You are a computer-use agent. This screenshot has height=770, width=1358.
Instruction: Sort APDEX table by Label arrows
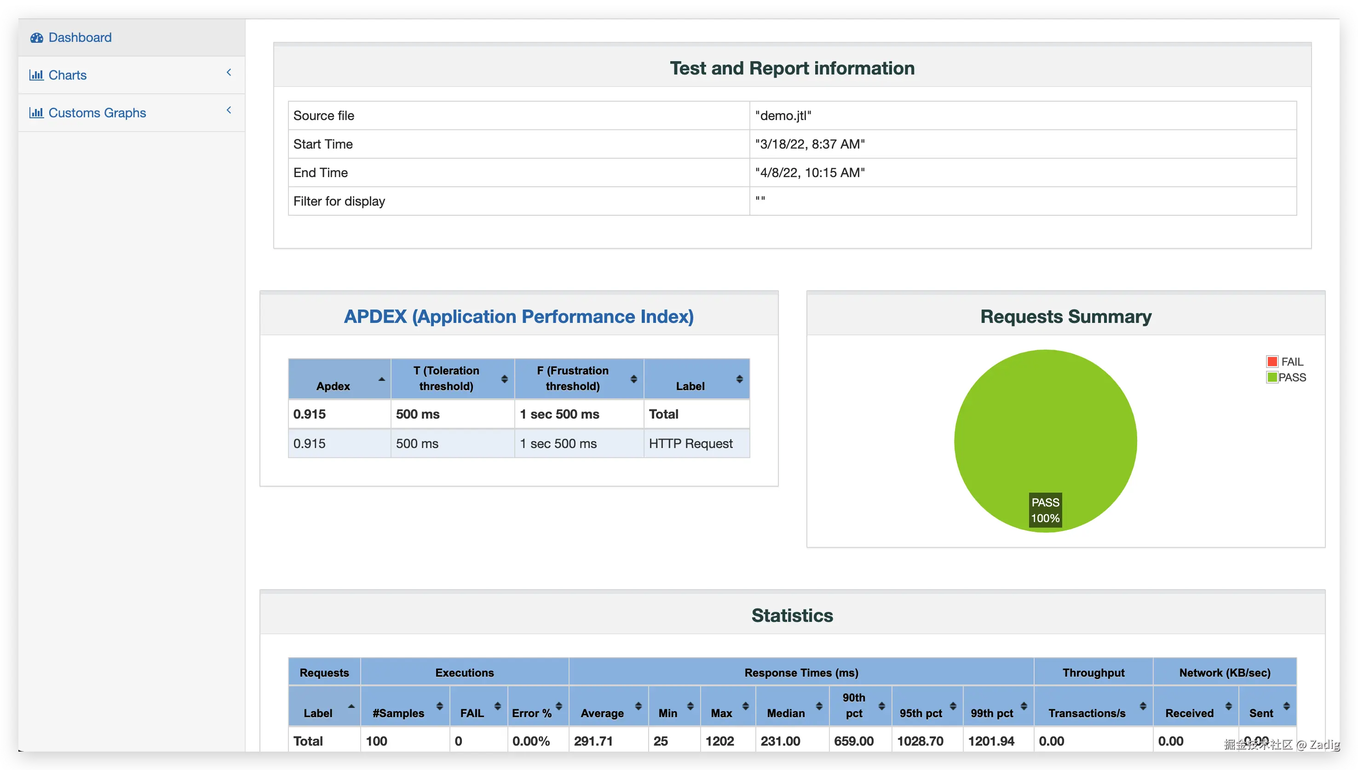coord(739,379)
